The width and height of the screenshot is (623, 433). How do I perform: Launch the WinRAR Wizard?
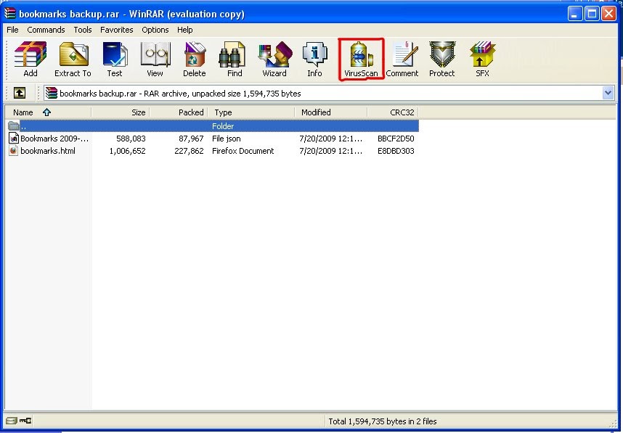coord(274,58)
